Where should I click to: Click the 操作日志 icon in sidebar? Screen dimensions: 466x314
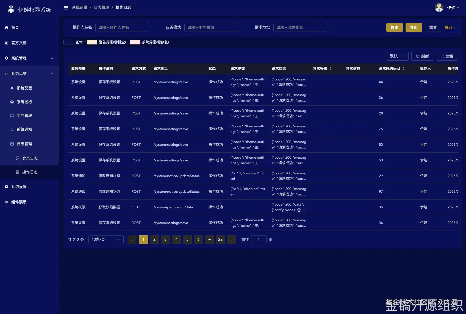click(18, 172)
